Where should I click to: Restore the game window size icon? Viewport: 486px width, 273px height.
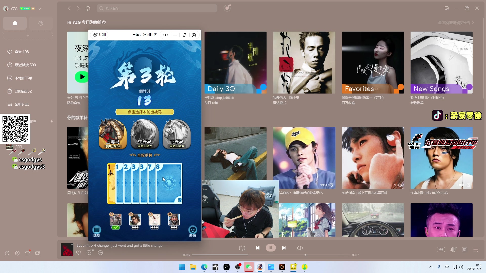click(185, 35)
